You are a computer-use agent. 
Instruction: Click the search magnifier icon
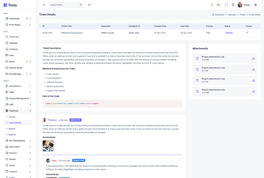[x=81, y=5]
